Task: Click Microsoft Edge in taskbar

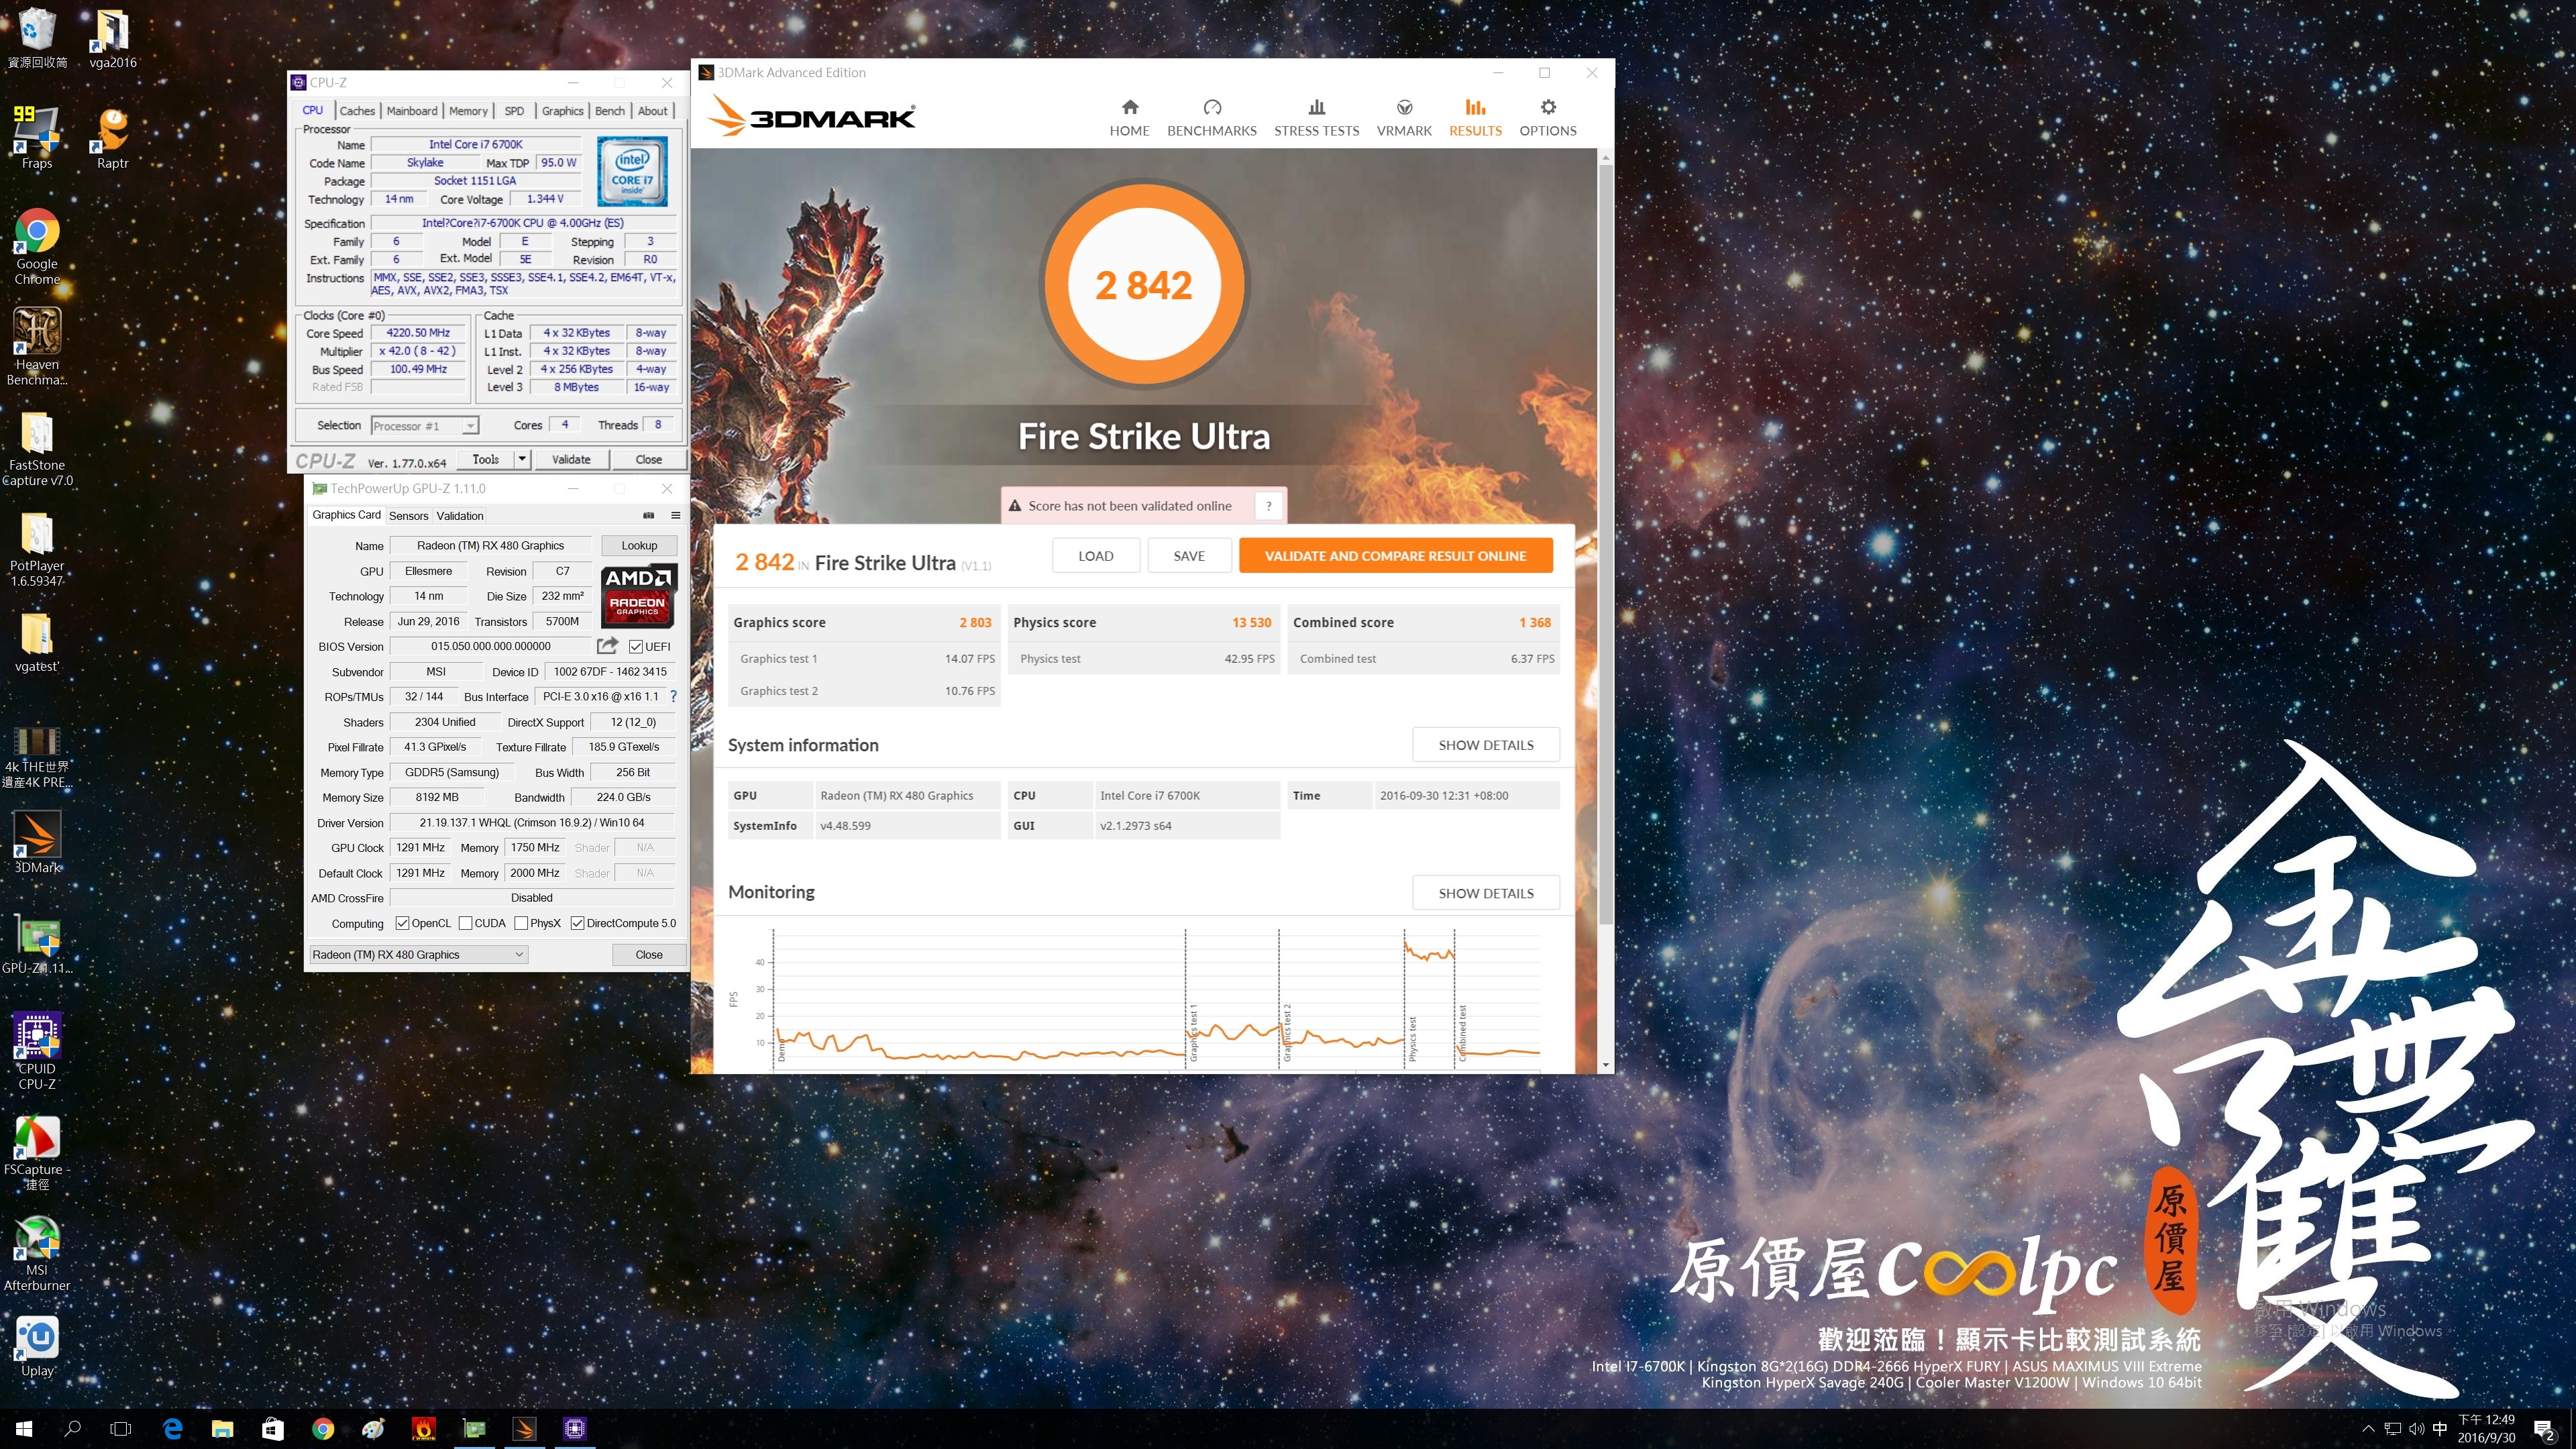Action: (172, 1429)
